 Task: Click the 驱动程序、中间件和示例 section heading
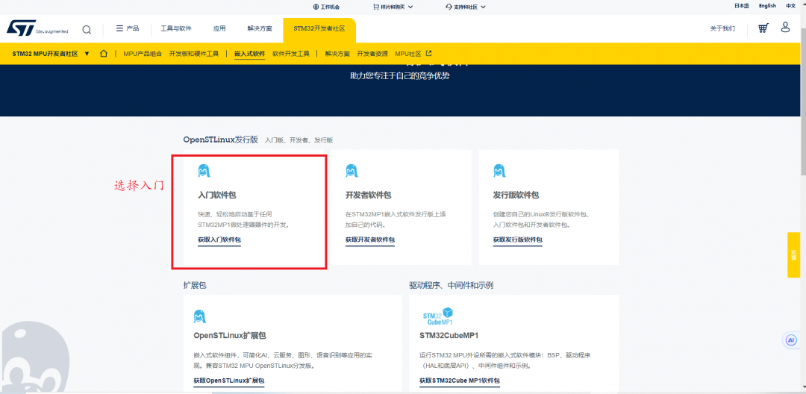[x=452, y=285]
